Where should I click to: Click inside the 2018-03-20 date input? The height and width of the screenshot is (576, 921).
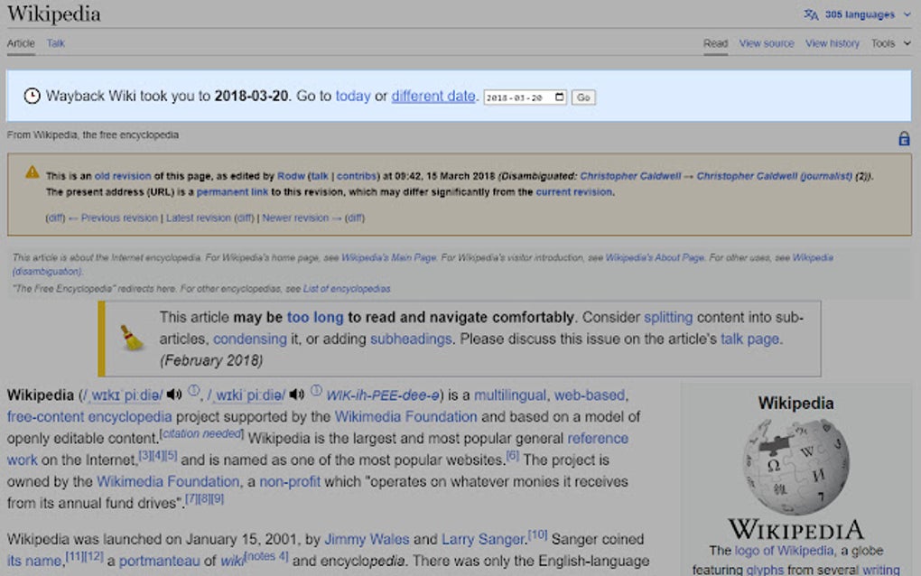coord(515,97)
